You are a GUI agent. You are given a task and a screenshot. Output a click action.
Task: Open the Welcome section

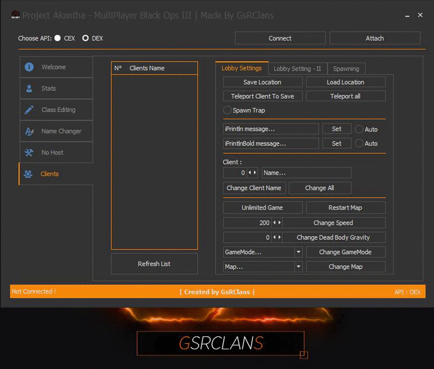coord(56,67)
